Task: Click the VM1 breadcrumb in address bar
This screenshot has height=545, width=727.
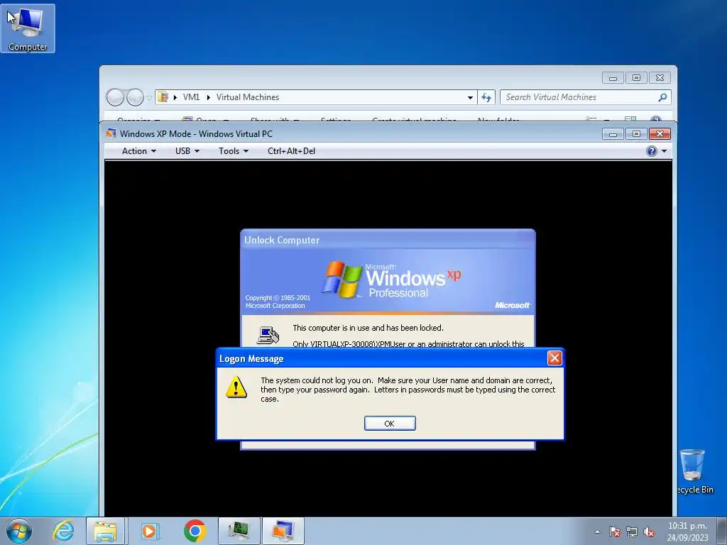Action: [191, 97]
